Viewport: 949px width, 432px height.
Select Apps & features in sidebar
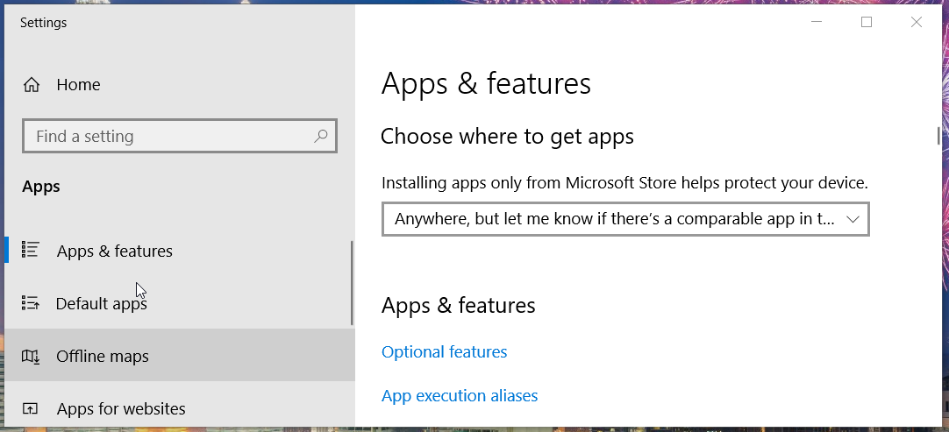click(179, 251)
